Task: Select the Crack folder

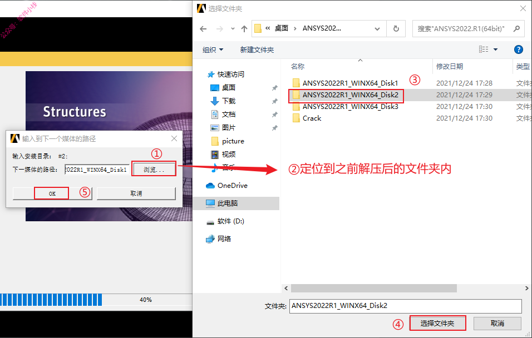Action: pyautogui.click(x=312, y=118)
